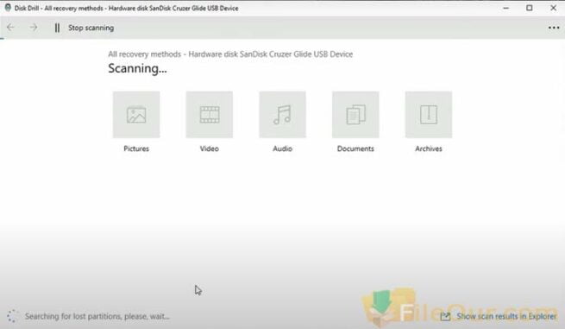The width and height of the screenshot is (565, 329).
Task: Click the pause scan icon
Action: [57, 28]
